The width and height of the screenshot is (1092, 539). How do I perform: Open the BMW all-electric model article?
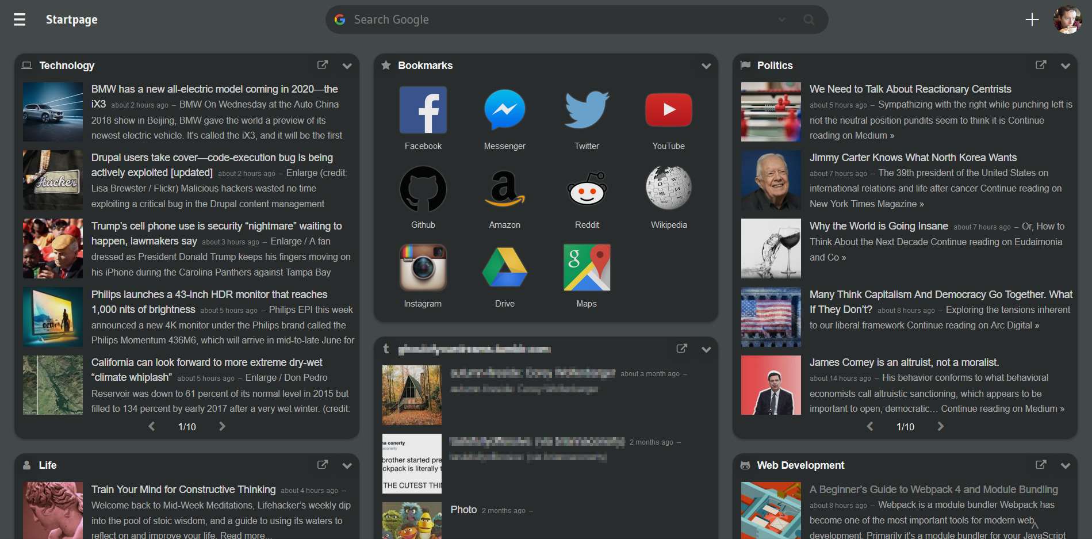tap(214, 89)
